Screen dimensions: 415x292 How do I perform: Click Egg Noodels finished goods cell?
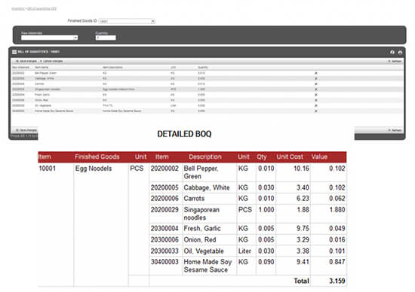tap(94, 168)
